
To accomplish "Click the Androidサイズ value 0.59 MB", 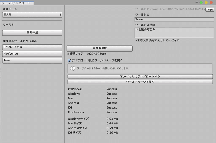I will click(112, 128).
